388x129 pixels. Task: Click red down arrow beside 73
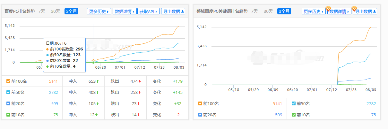pos(138,103)
